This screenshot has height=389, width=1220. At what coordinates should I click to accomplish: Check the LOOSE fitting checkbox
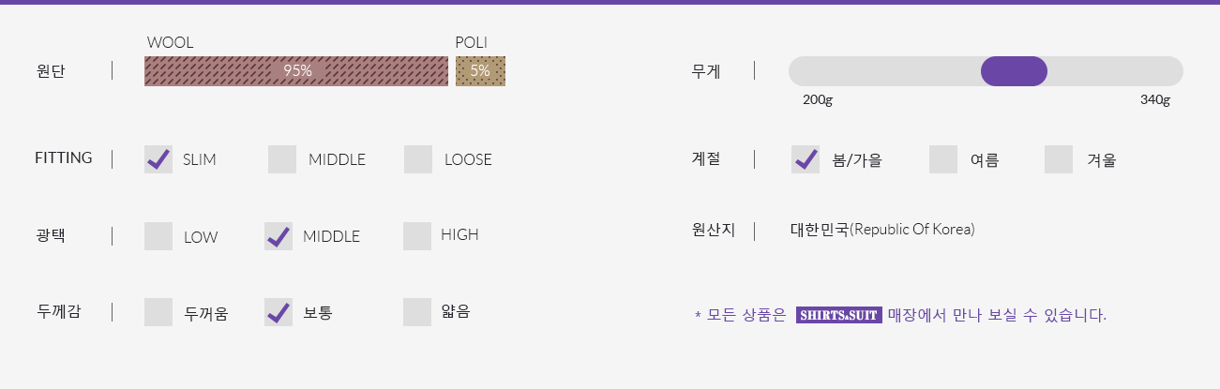pyautogui.click(x=418, y=159)
